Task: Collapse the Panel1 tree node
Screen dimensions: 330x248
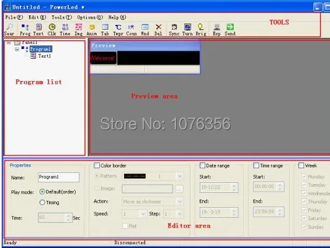Action: point(9,43)
